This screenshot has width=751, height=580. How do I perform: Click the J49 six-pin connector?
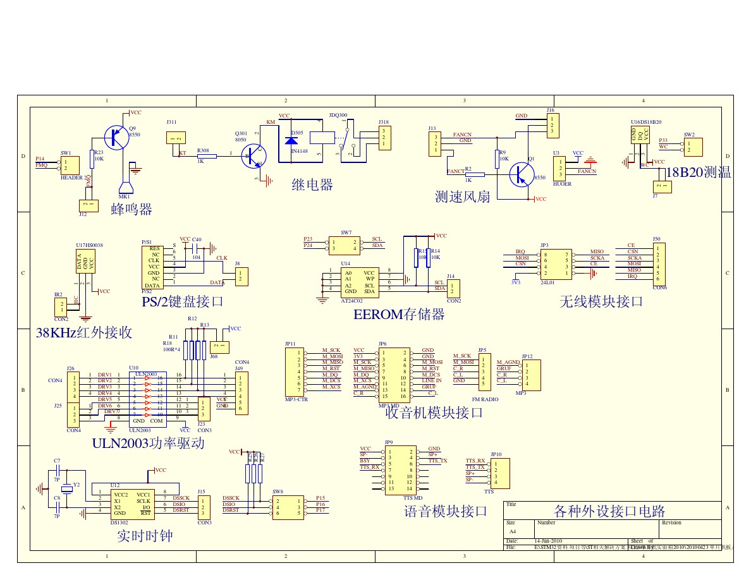click(x=241, y=393)
